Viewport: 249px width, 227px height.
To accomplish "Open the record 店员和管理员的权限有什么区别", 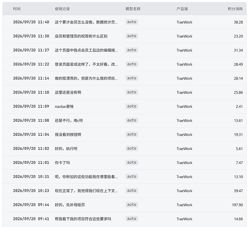I will coord(81,36).
